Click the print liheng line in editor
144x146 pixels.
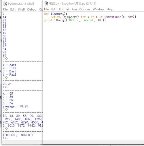tap(75, 20)
